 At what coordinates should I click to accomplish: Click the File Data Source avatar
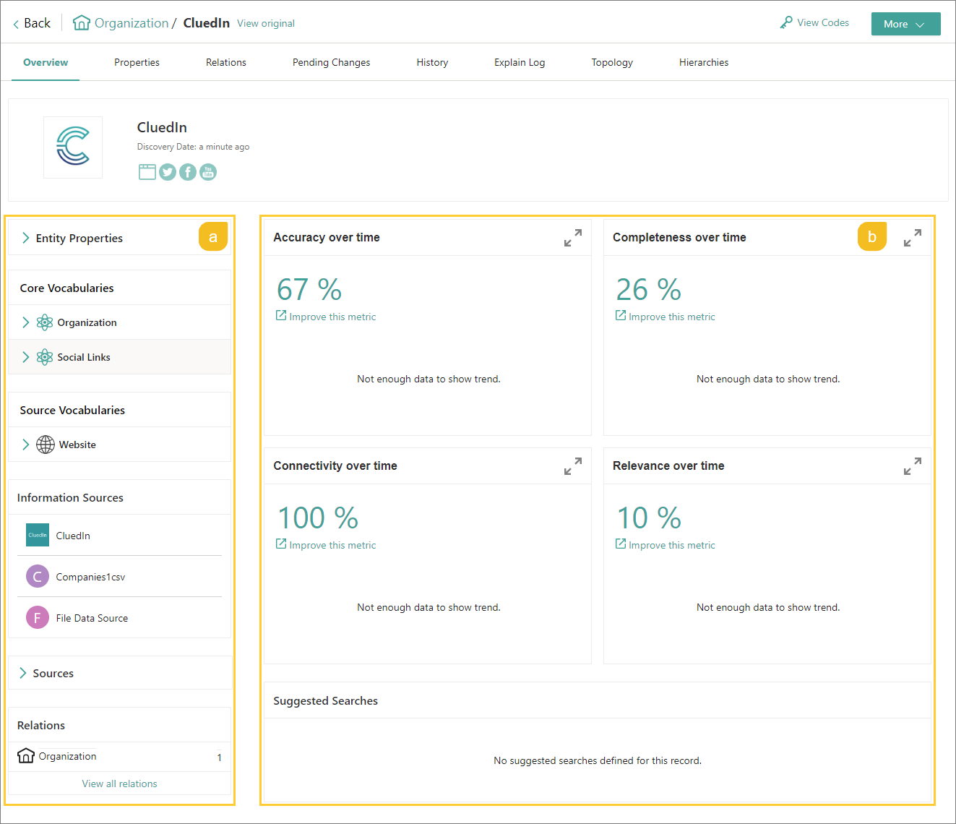pos(38,617)
